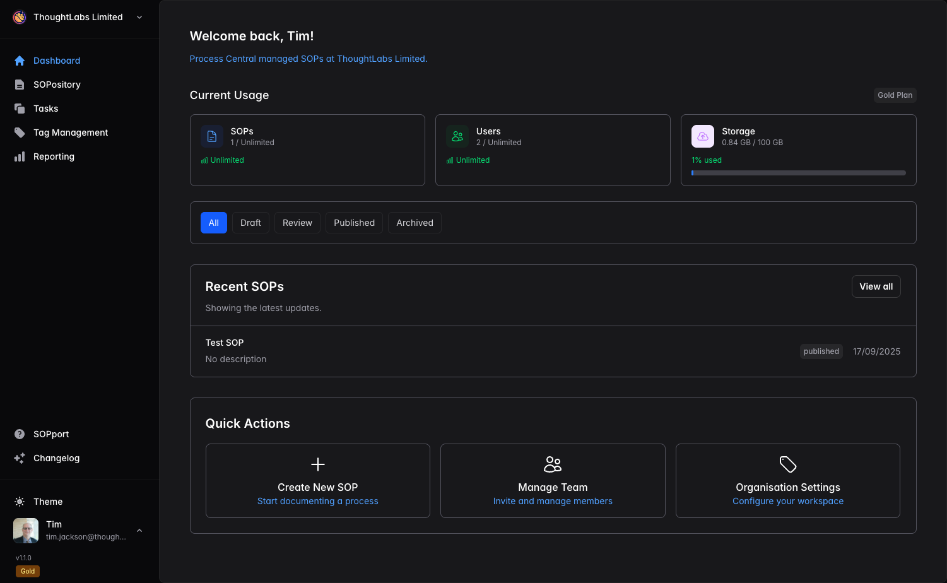The height and width of the screenshot is (583, 947).
Task: Open the SOPository section
Action: 57,84
